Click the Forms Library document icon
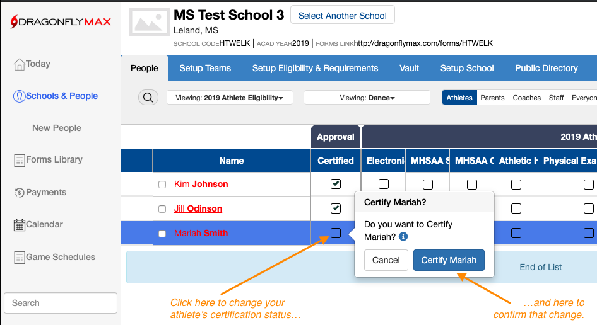597x325 pixels. [19, 161]
